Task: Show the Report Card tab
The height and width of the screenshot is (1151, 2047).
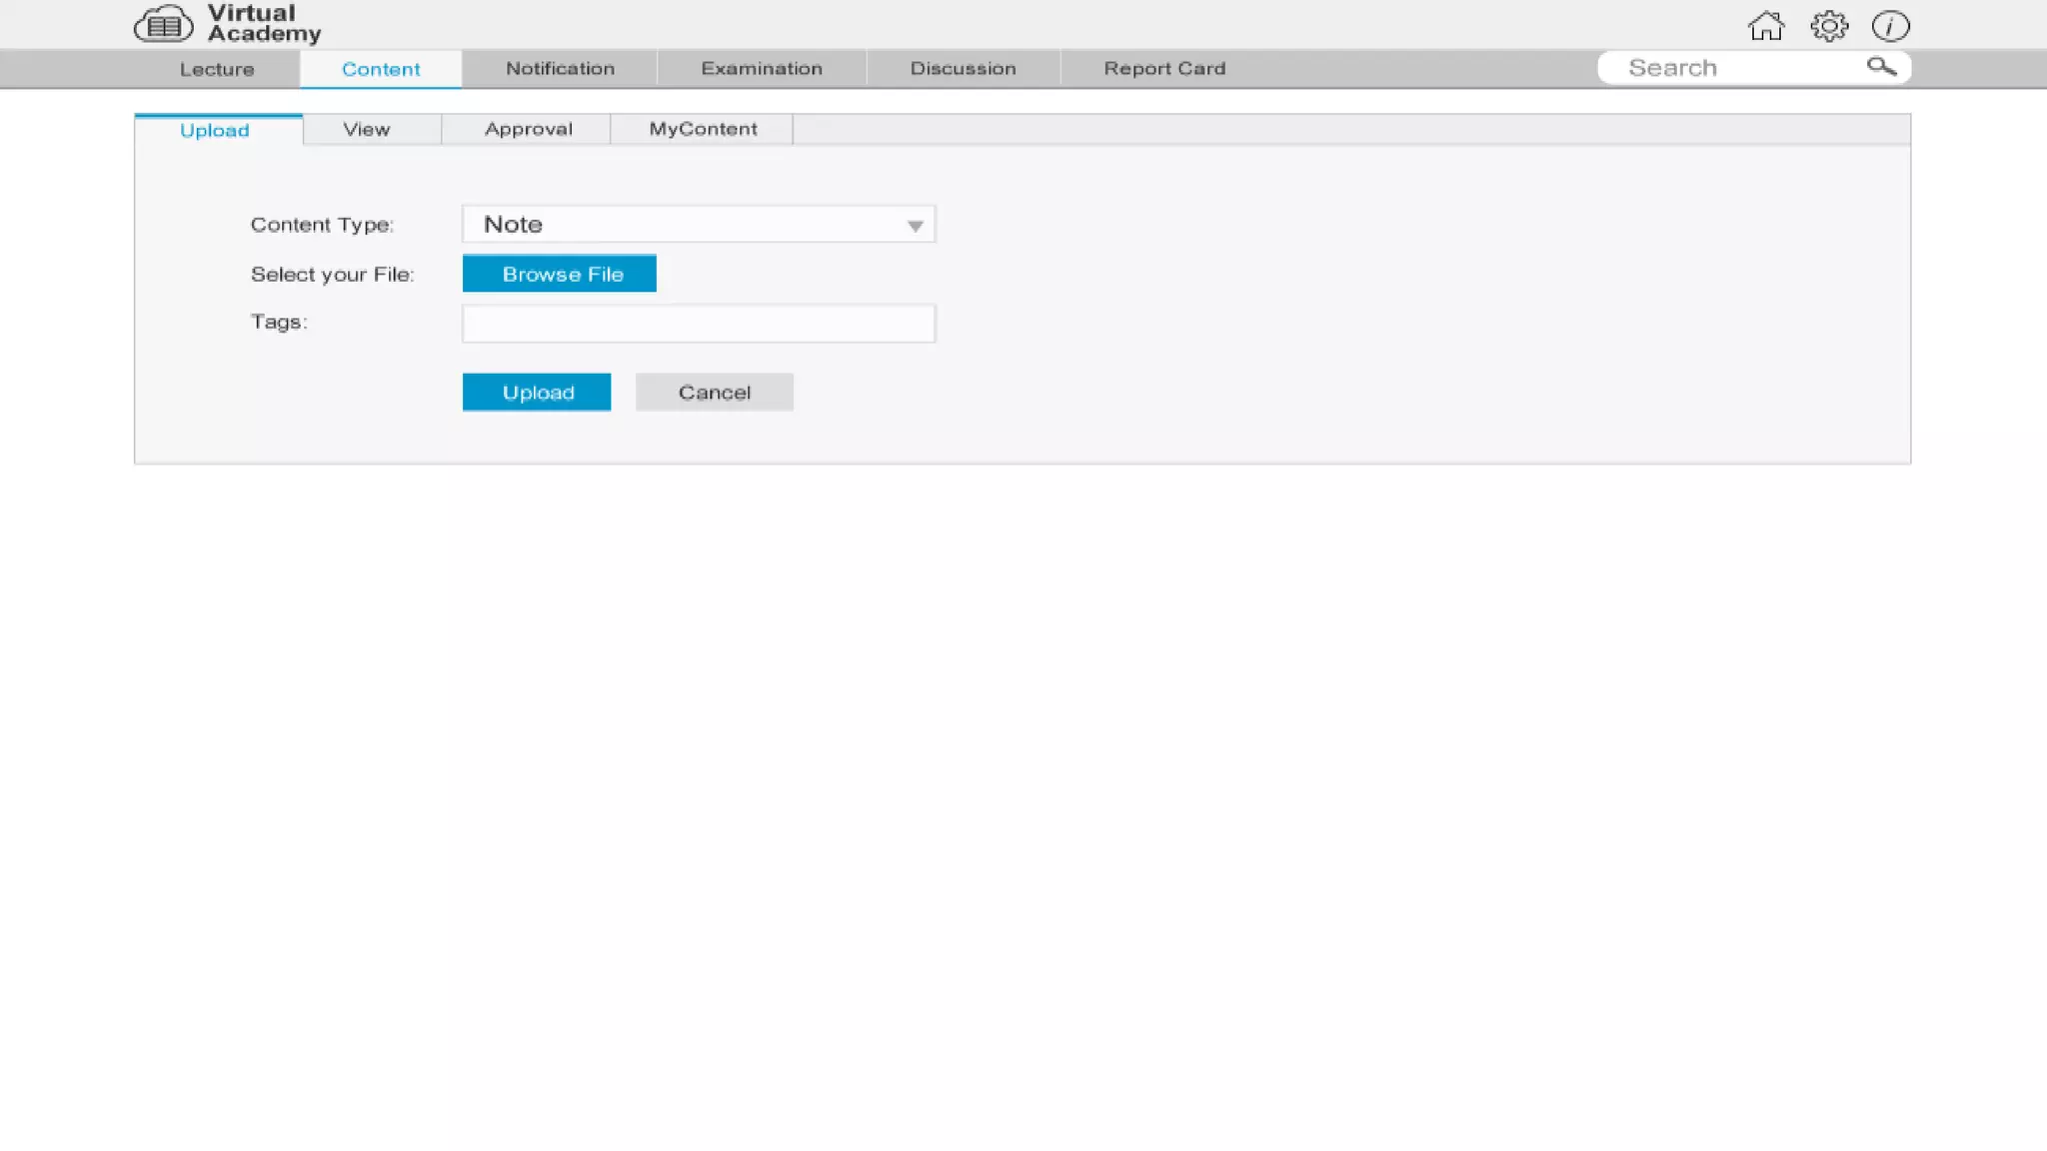Action: point(1164,69)
